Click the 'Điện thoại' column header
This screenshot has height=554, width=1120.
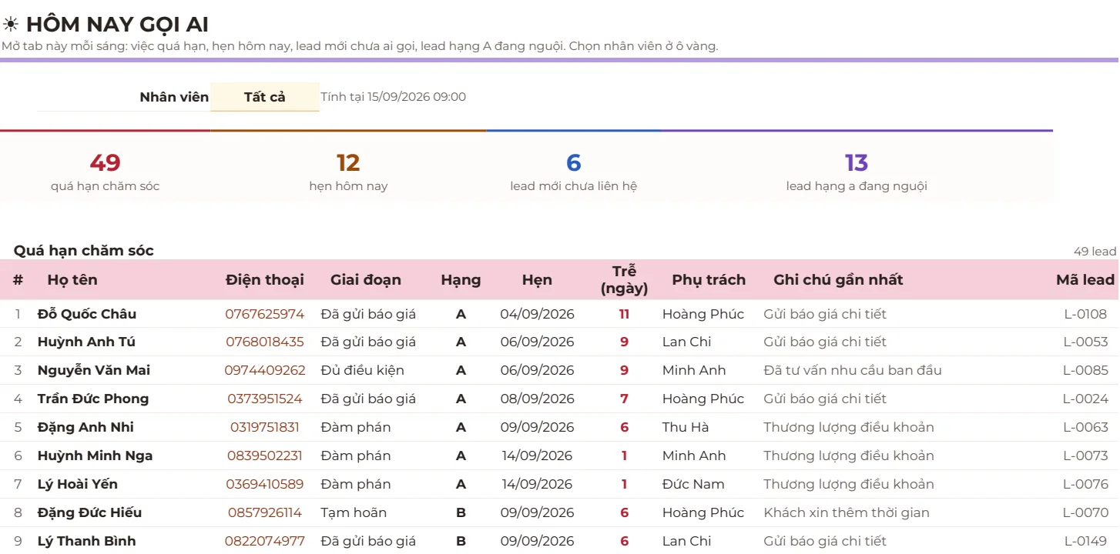265,280
